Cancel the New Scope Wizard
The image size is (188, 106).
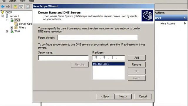[x=143, y=96]
